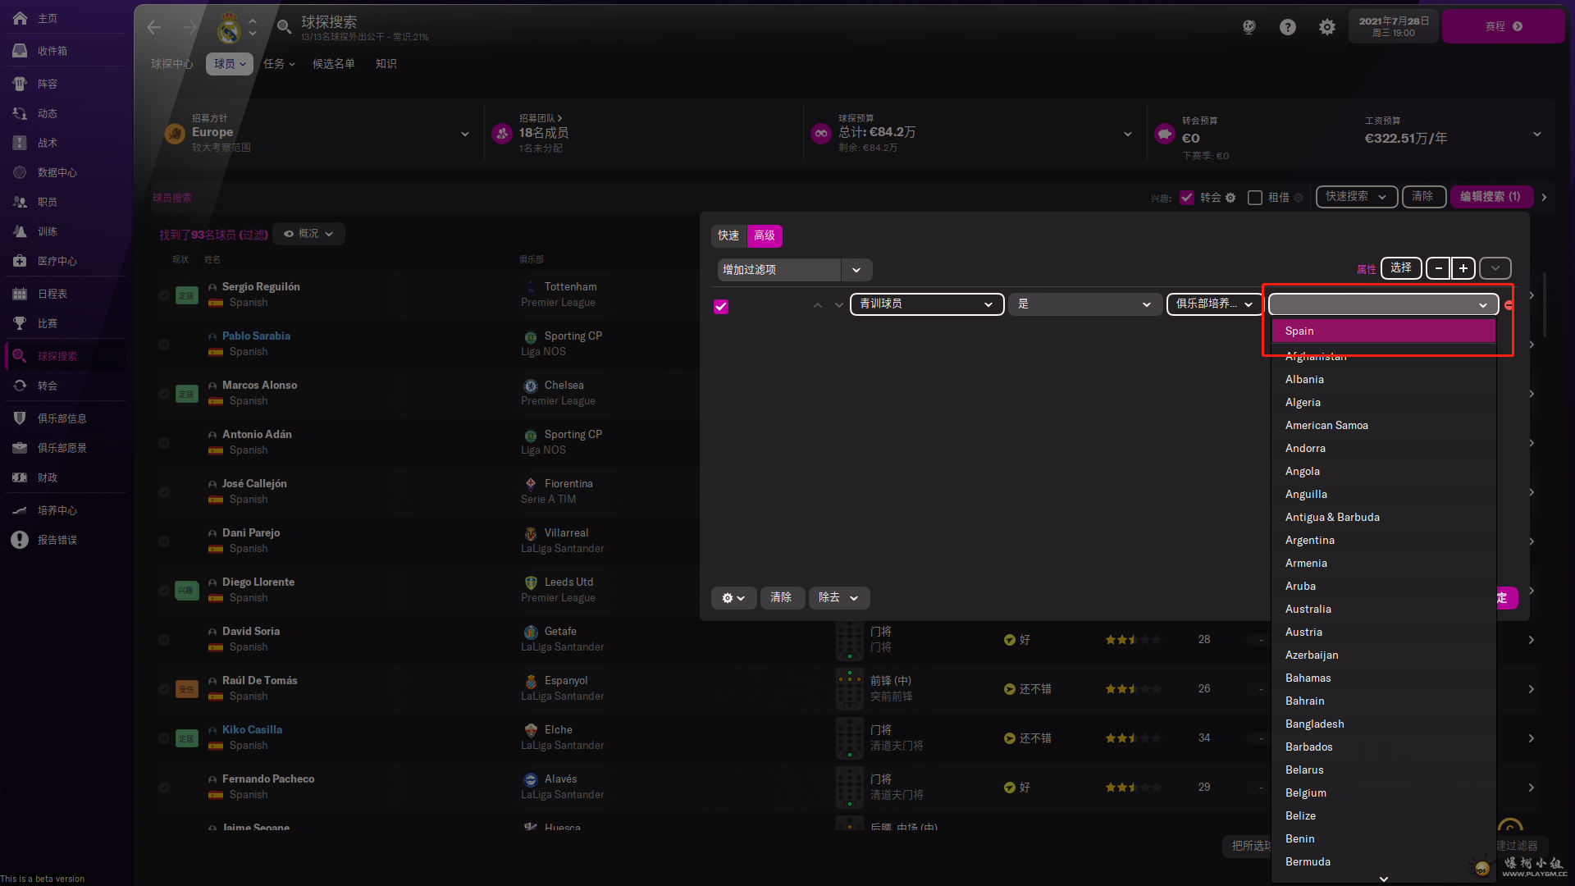Open the 球员 players tab
Image resolution: width=1575 pixels, height=886 pixels.
pyautogui.click(x=230, y=64)
